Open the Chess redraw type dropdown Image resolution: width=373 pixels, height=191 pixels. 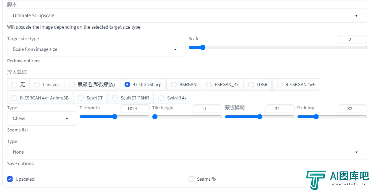[x=42, y=118]
